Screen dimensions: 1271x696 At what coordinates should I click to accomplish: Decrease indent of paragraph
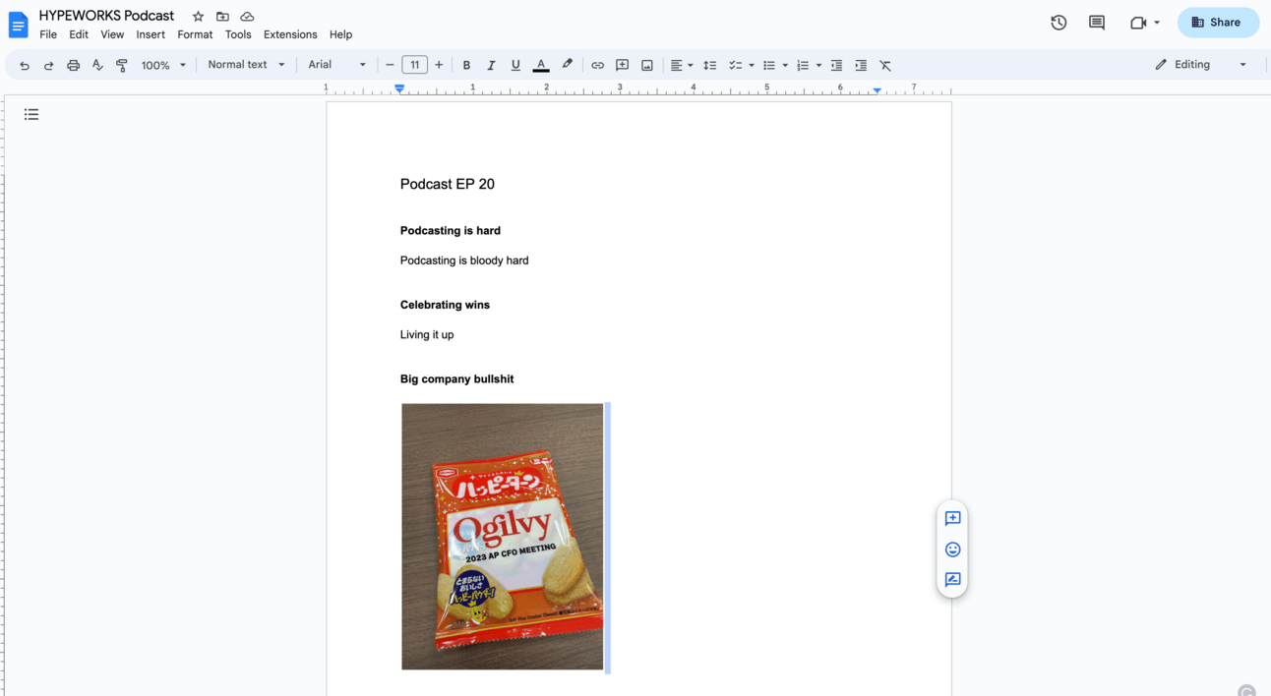pos(836,65)
